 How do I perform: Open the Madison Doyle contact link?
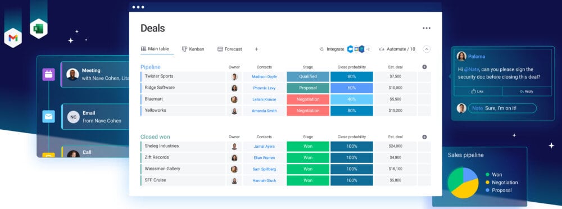(264, 77)
